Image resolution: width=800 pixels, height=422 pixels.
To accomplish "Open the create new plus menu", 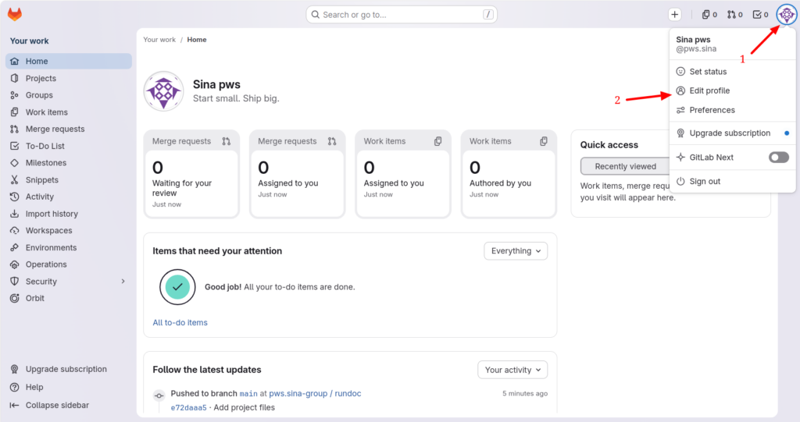I will (674, 15).
